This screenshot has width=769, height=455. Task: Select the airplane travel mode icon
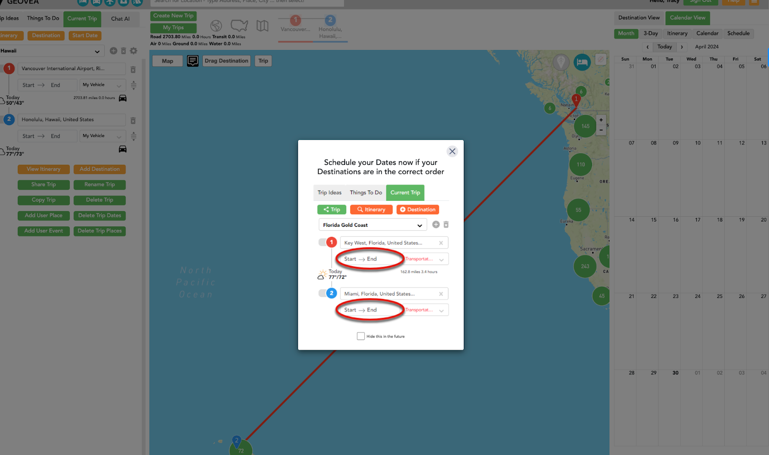click(x=110, y=3)
